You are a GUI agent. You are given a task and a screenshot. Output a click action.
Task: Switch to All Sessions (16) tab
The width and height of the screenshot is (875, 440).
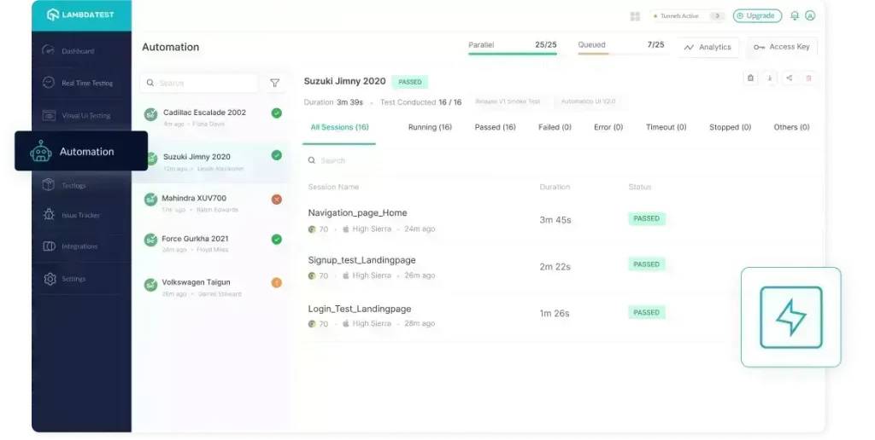click(x=339, y=128)
